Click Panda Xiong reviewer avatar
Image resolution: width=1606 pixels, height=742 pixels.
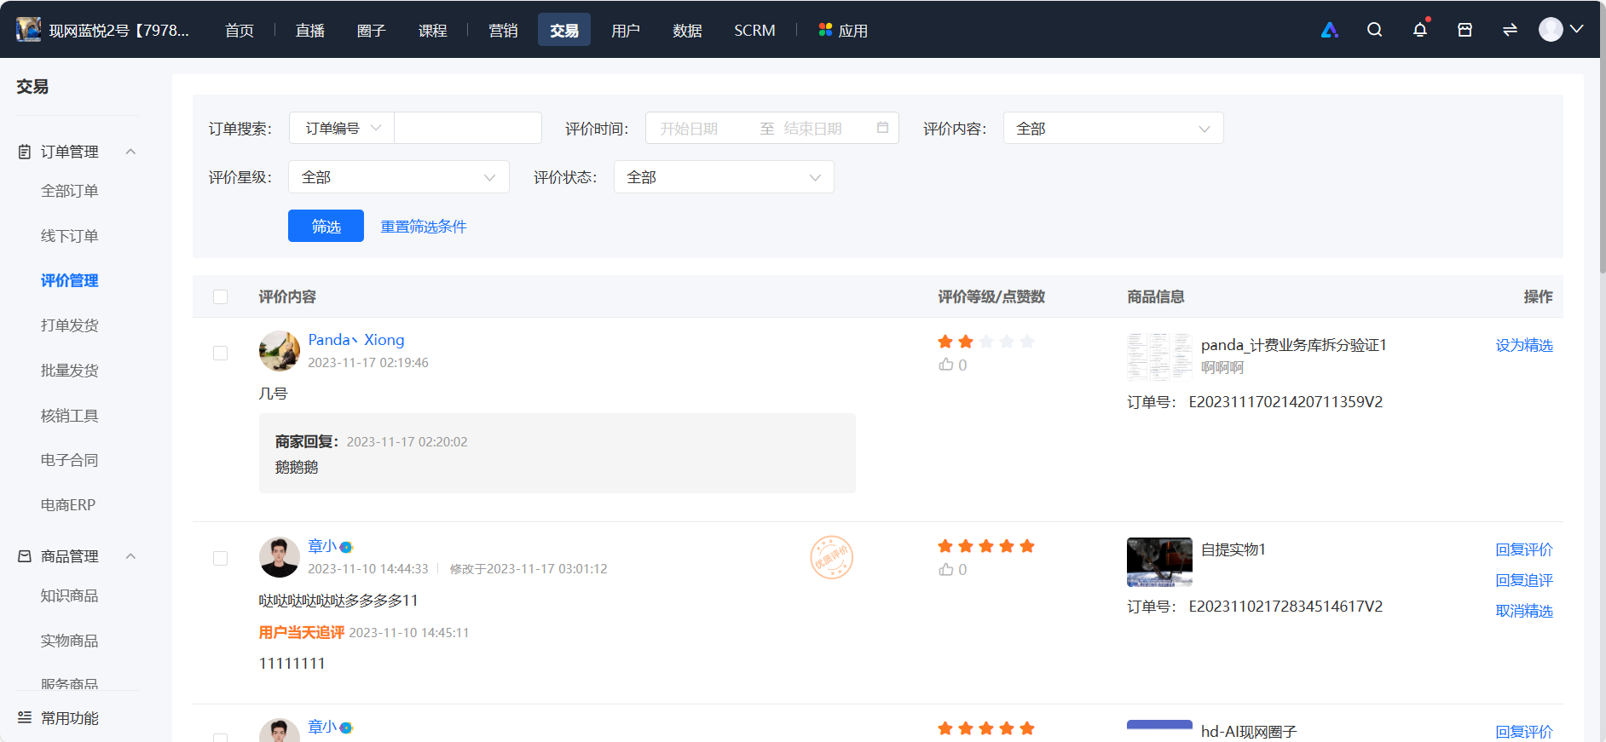click(280, 351)
